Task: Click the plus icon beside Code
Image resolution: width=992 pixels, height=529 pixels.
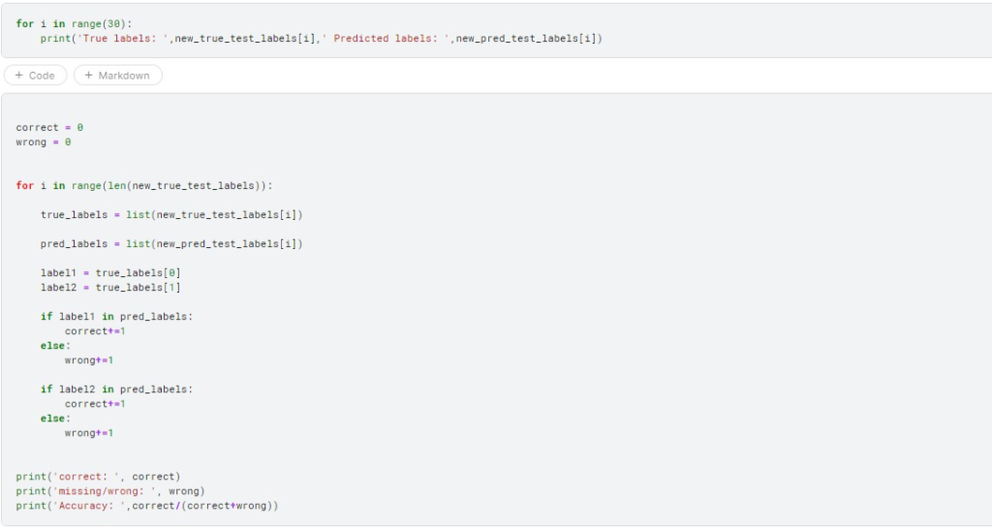Action: [x=19, y=76]
